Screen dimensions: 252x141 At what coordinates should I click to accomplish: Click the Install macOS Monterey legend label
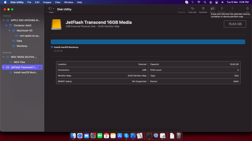(66, 47)
